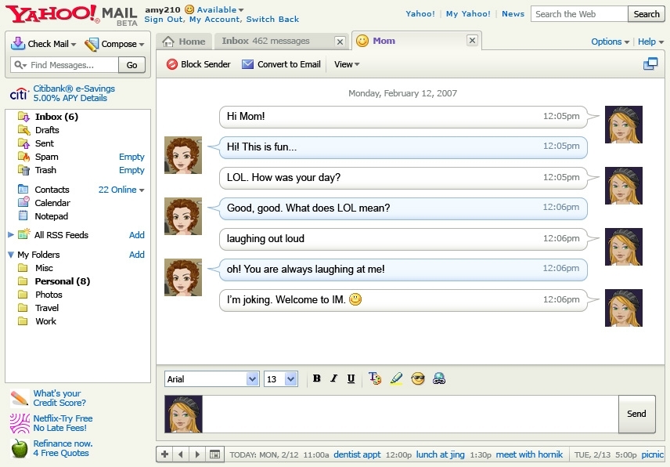This screenshot has width=670, height=467.
Task: Toggle Italic text formatting
Action: pyautogui.click(x=334, y=379)
